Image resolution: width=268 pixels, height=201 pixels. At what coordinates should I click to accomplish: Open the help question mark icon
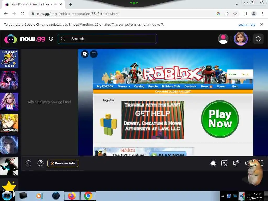[41, 163]
